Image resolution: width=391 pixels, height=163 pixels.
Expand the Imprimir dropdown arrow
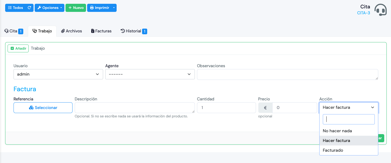[x=114, y=8]
